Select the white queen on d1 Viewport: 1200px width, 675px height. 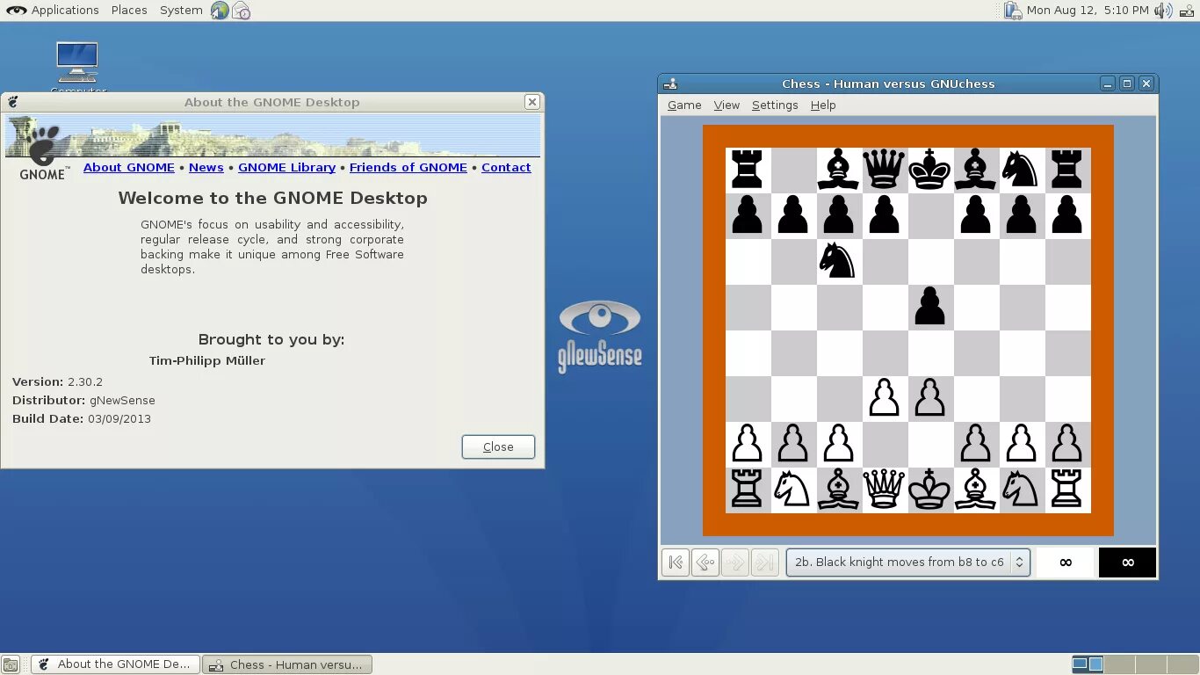885,490
